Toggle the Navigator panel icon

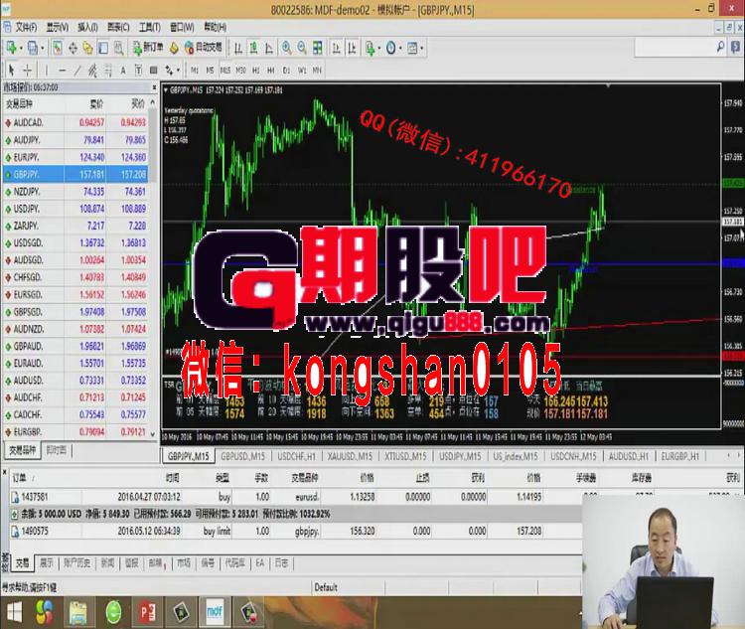click(x=87, y=48)
